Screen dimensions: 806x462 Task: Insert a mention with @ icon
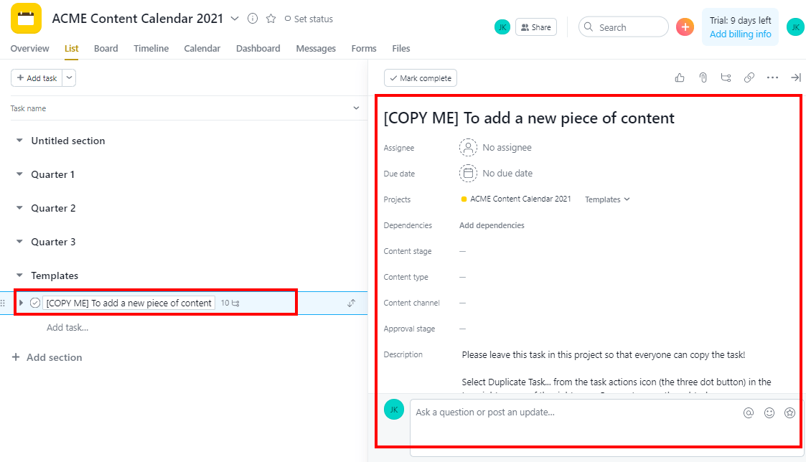coord(749,412)
